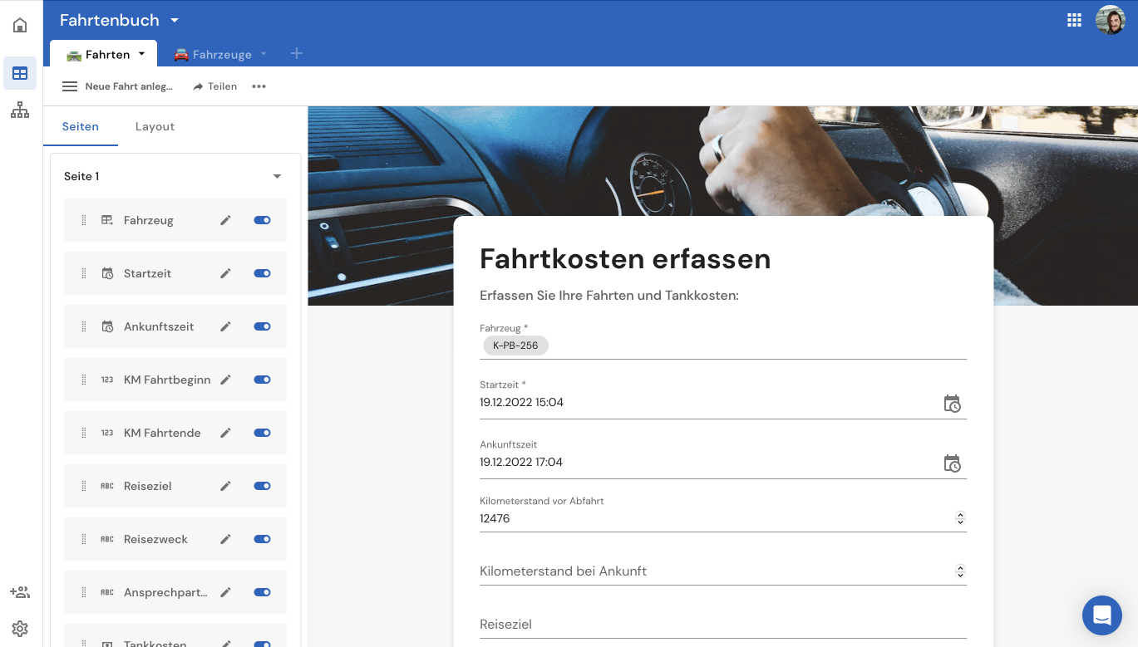Open the hamburger menu for views
The image size is (1138, 647).
(70, 86)
